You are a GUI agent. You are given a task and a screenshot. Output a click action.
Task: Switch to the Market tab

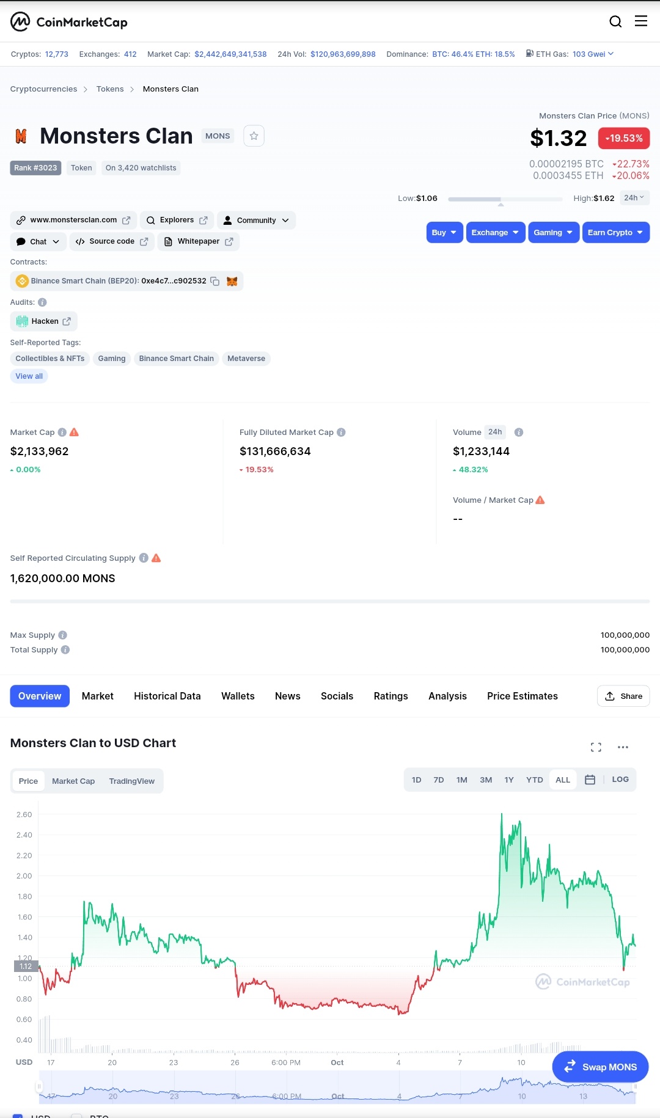[x=98, y=696]
